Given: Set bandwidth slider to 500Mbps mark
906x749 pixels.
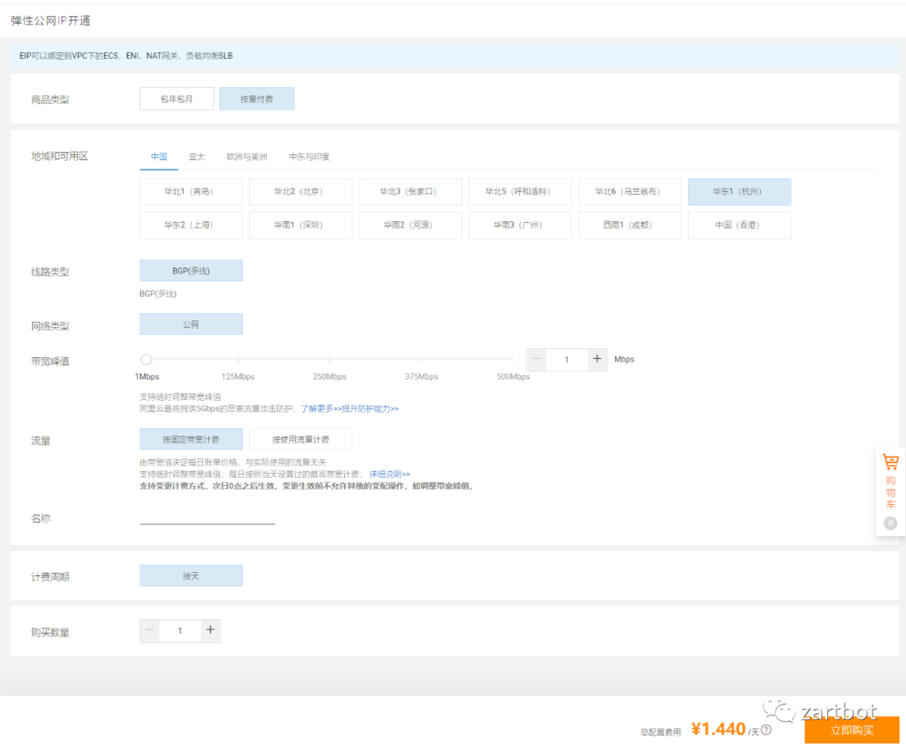Looking at the screenshot, I should 512,359.
